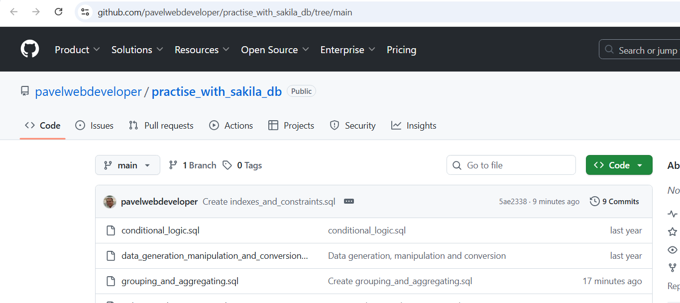
Task: Click 'last year' timestamp in conditional_logic.sql row
Action: coord(626,230)
